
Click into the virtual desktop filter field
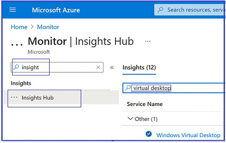pyautogui.click(x=174, y=88)
